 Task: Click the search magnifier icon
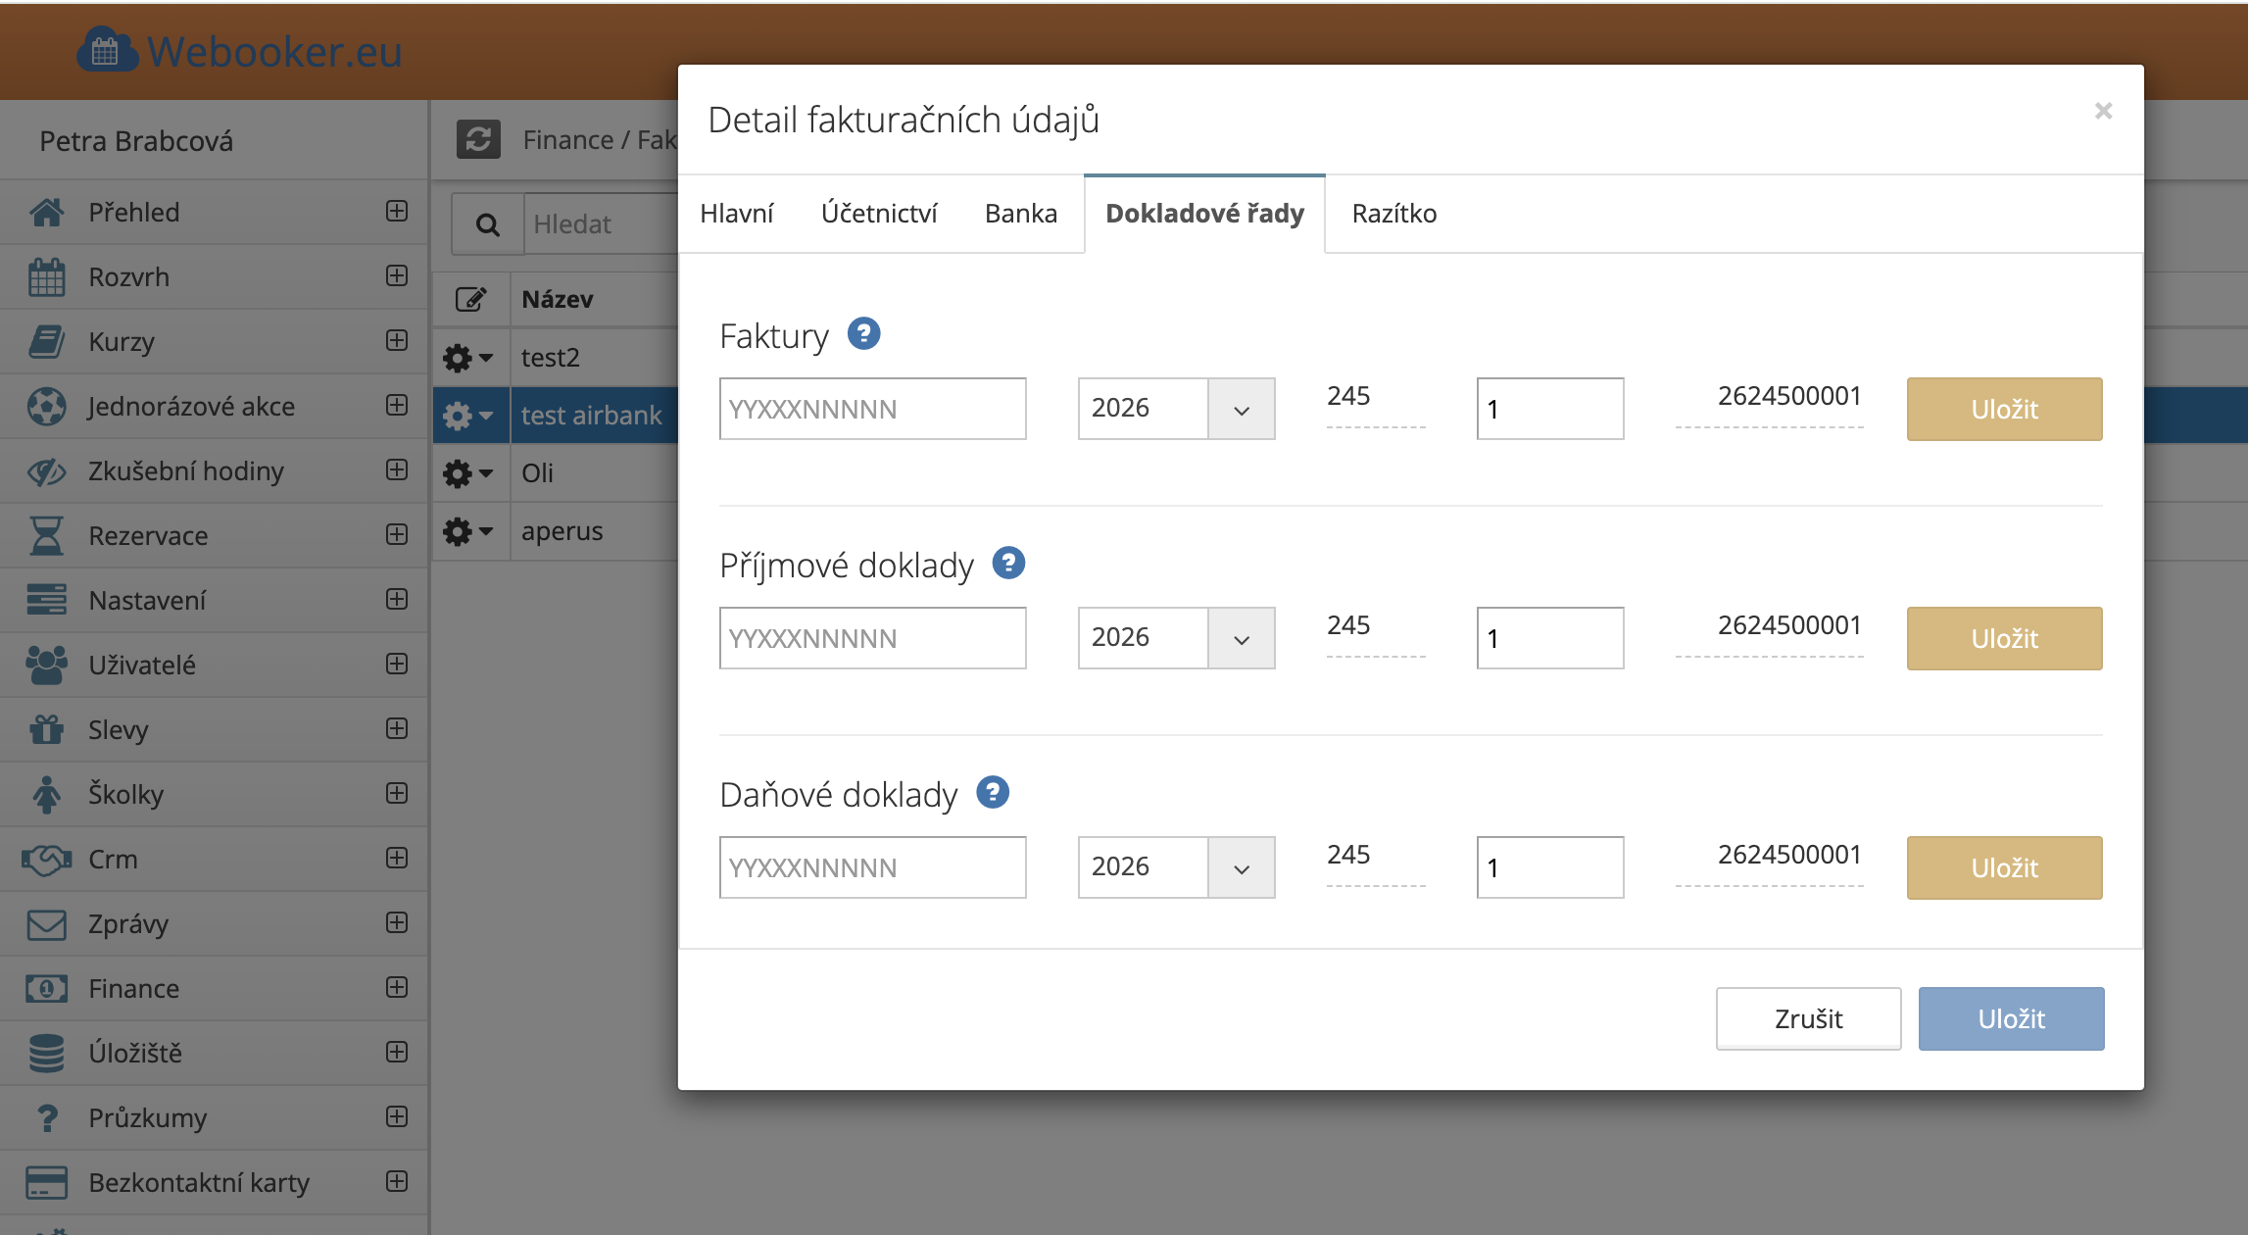487,225
